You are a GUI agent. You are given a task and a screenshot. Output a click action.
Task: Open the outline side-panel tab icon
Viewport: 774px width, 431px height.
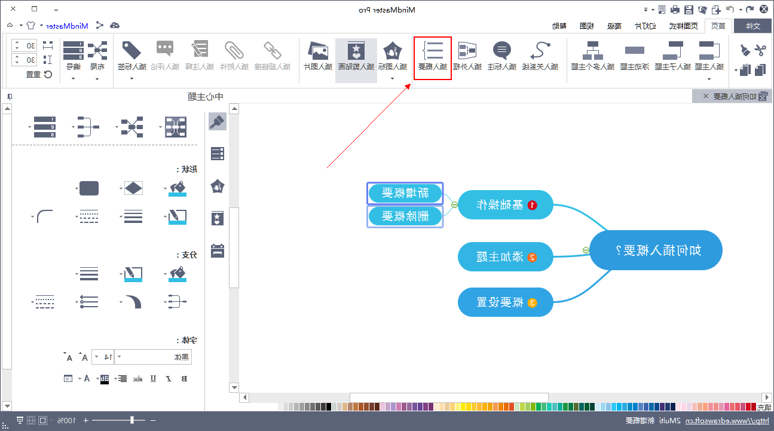218,154
